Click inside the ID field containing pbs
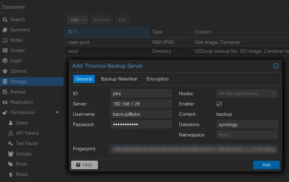The image size is (289, 182). pyautogui.click(x=141, y=93)
